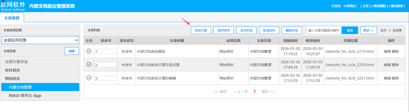Click 删除 for article 内部文档系统文章的编辑
The width and height of the screenshot is (409, 112).
click(x=395, y=78)
